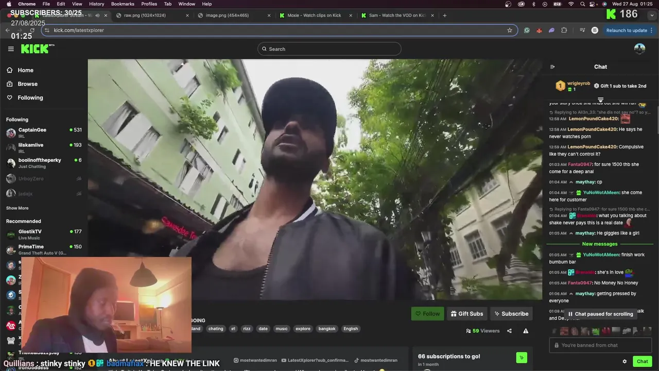The width and height of the screenshot is (659, 371).
Task: Open a new browser tab
Action: pyautogui.click(x=445, y=15)
